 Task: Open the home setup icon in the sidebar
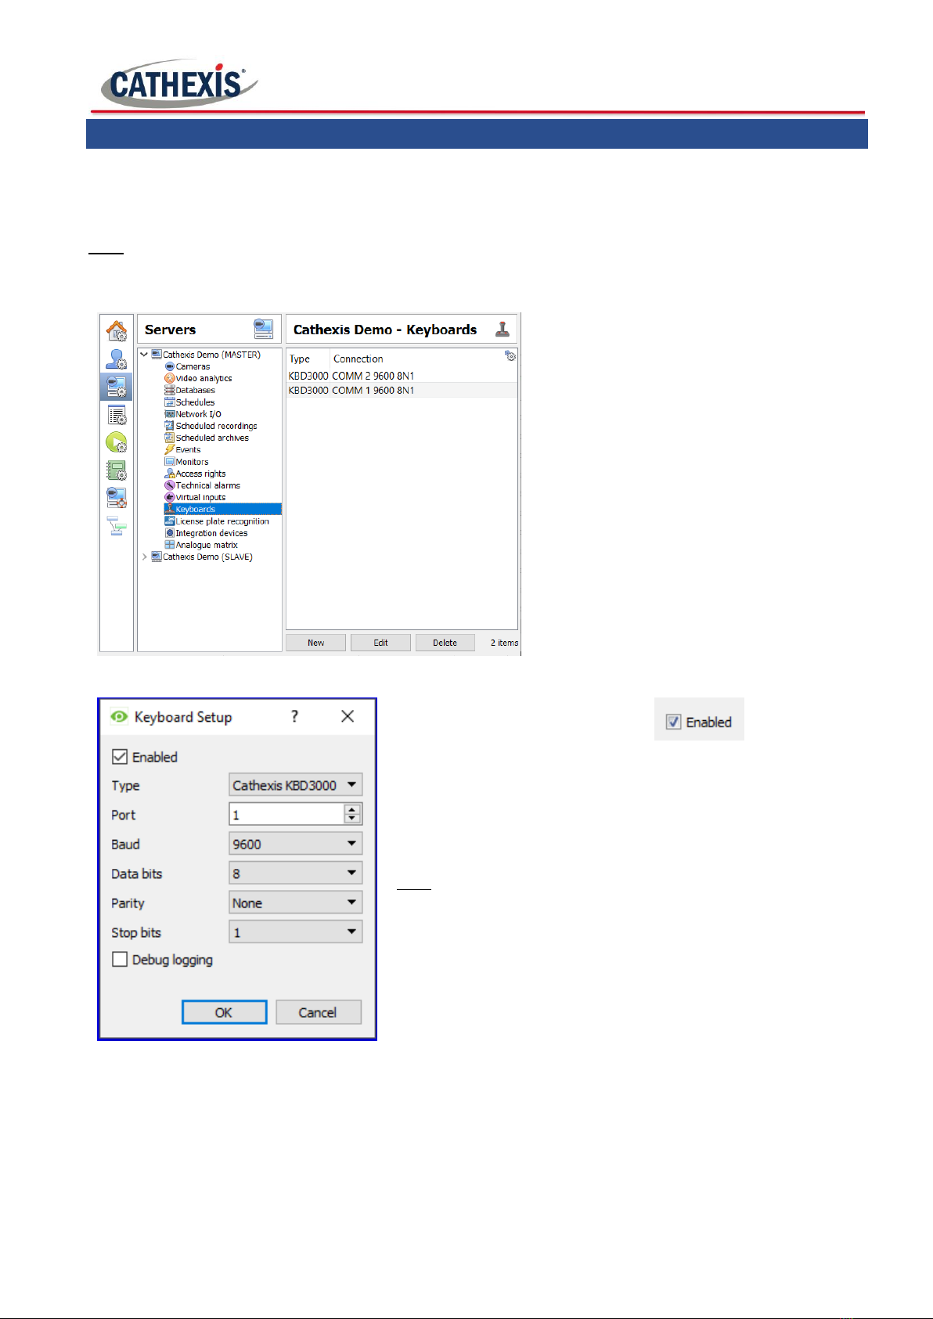[117, 331]
